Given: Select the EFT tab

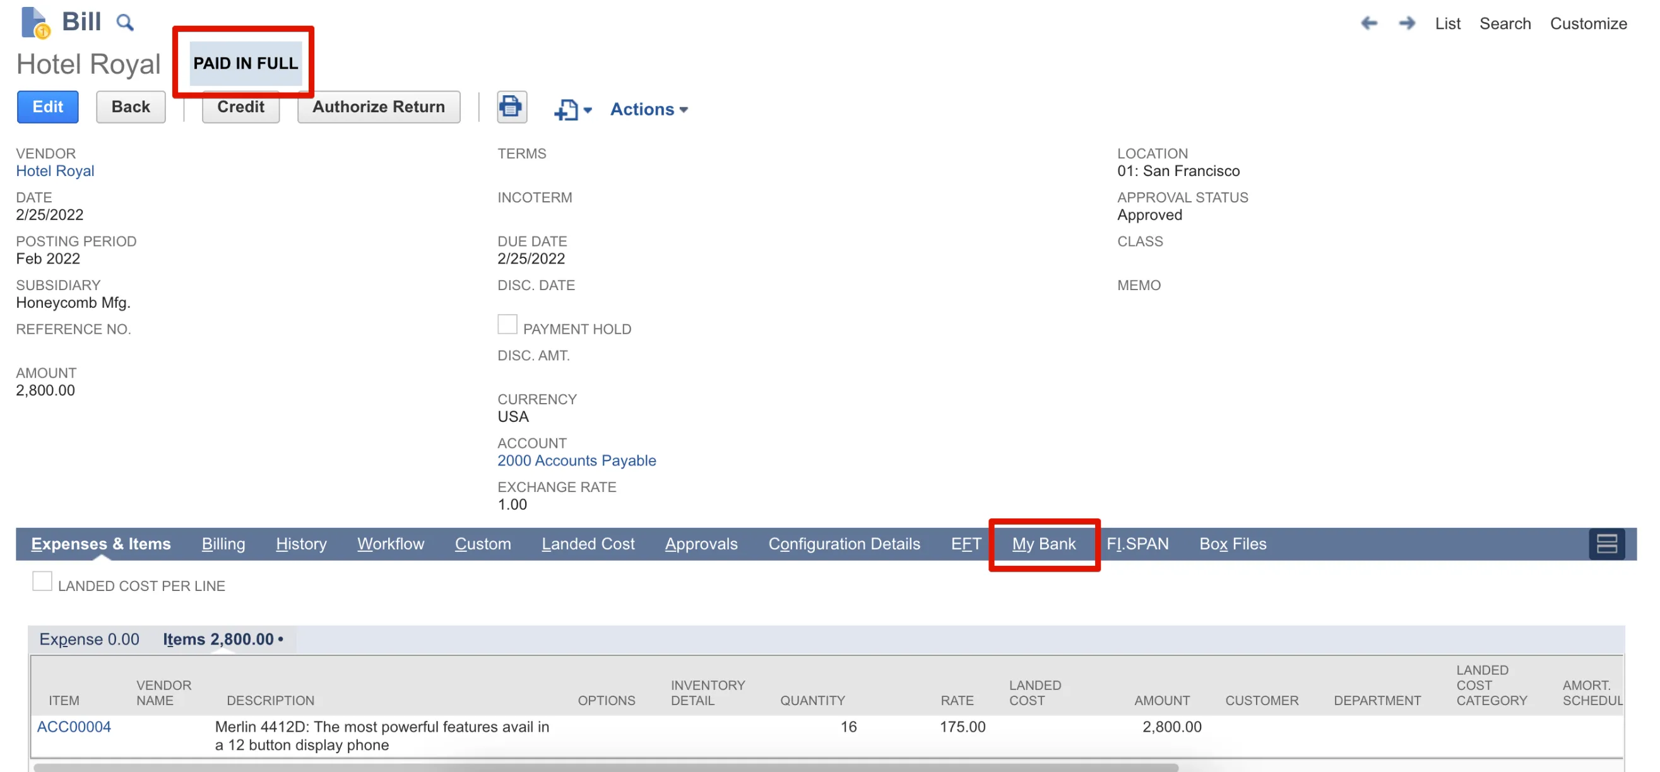Looking at the screenshot, I should pyautogui.click(x=966, y=544).
